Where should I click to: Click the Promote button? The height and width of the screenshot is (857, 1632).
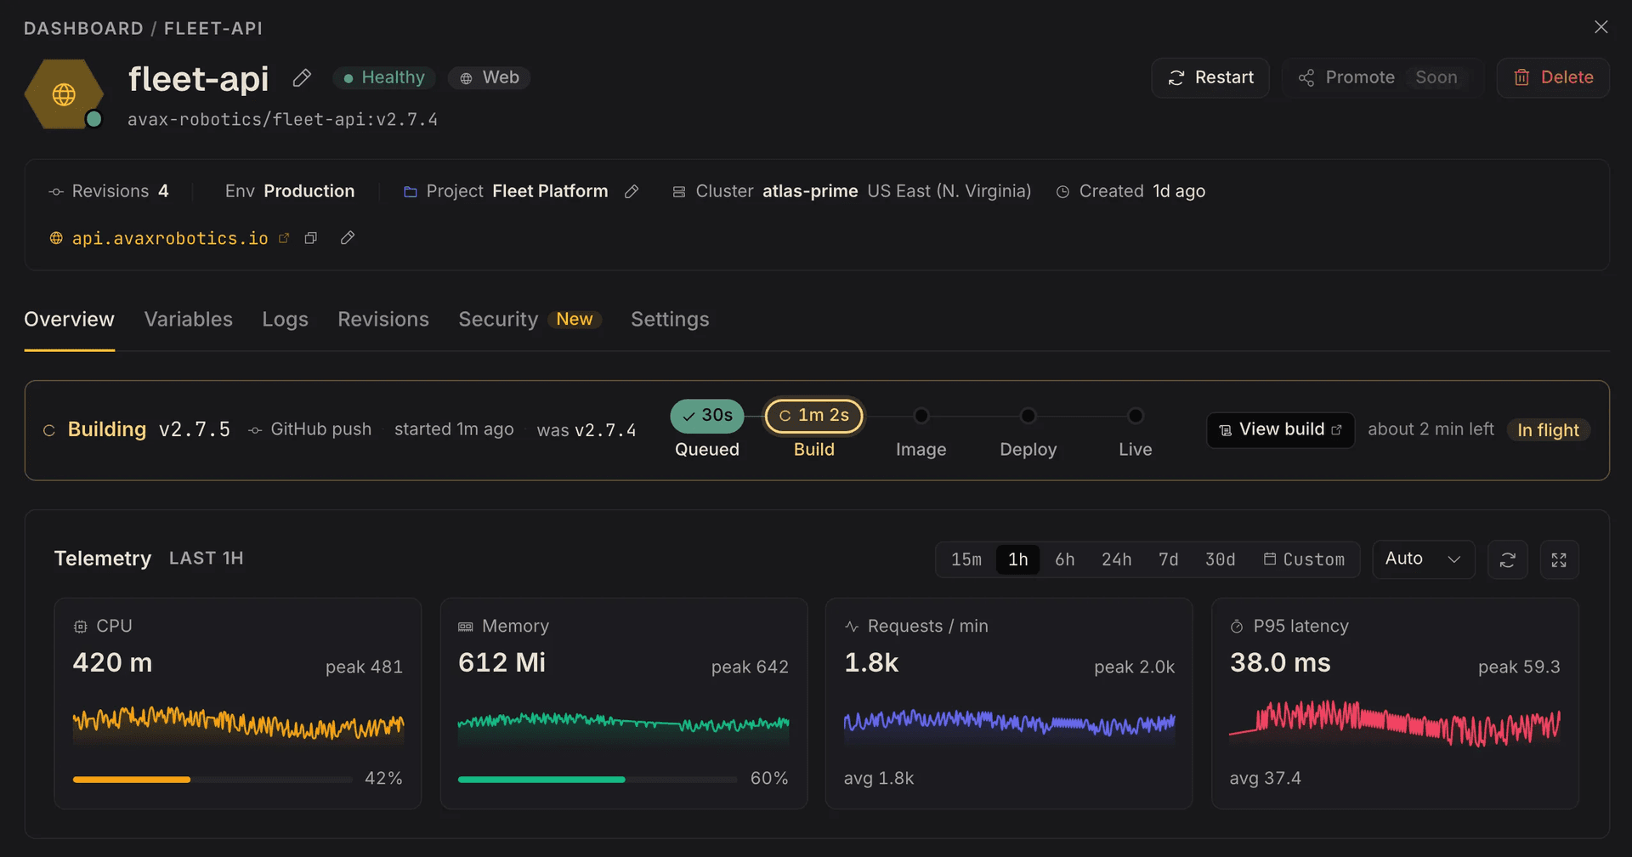[1383, 78]
